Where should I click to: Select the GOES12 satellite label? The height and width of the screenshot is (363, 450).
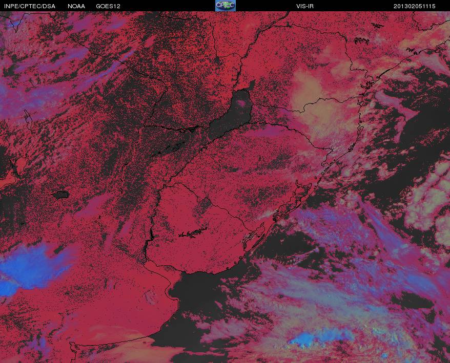[x=108, y=6]
